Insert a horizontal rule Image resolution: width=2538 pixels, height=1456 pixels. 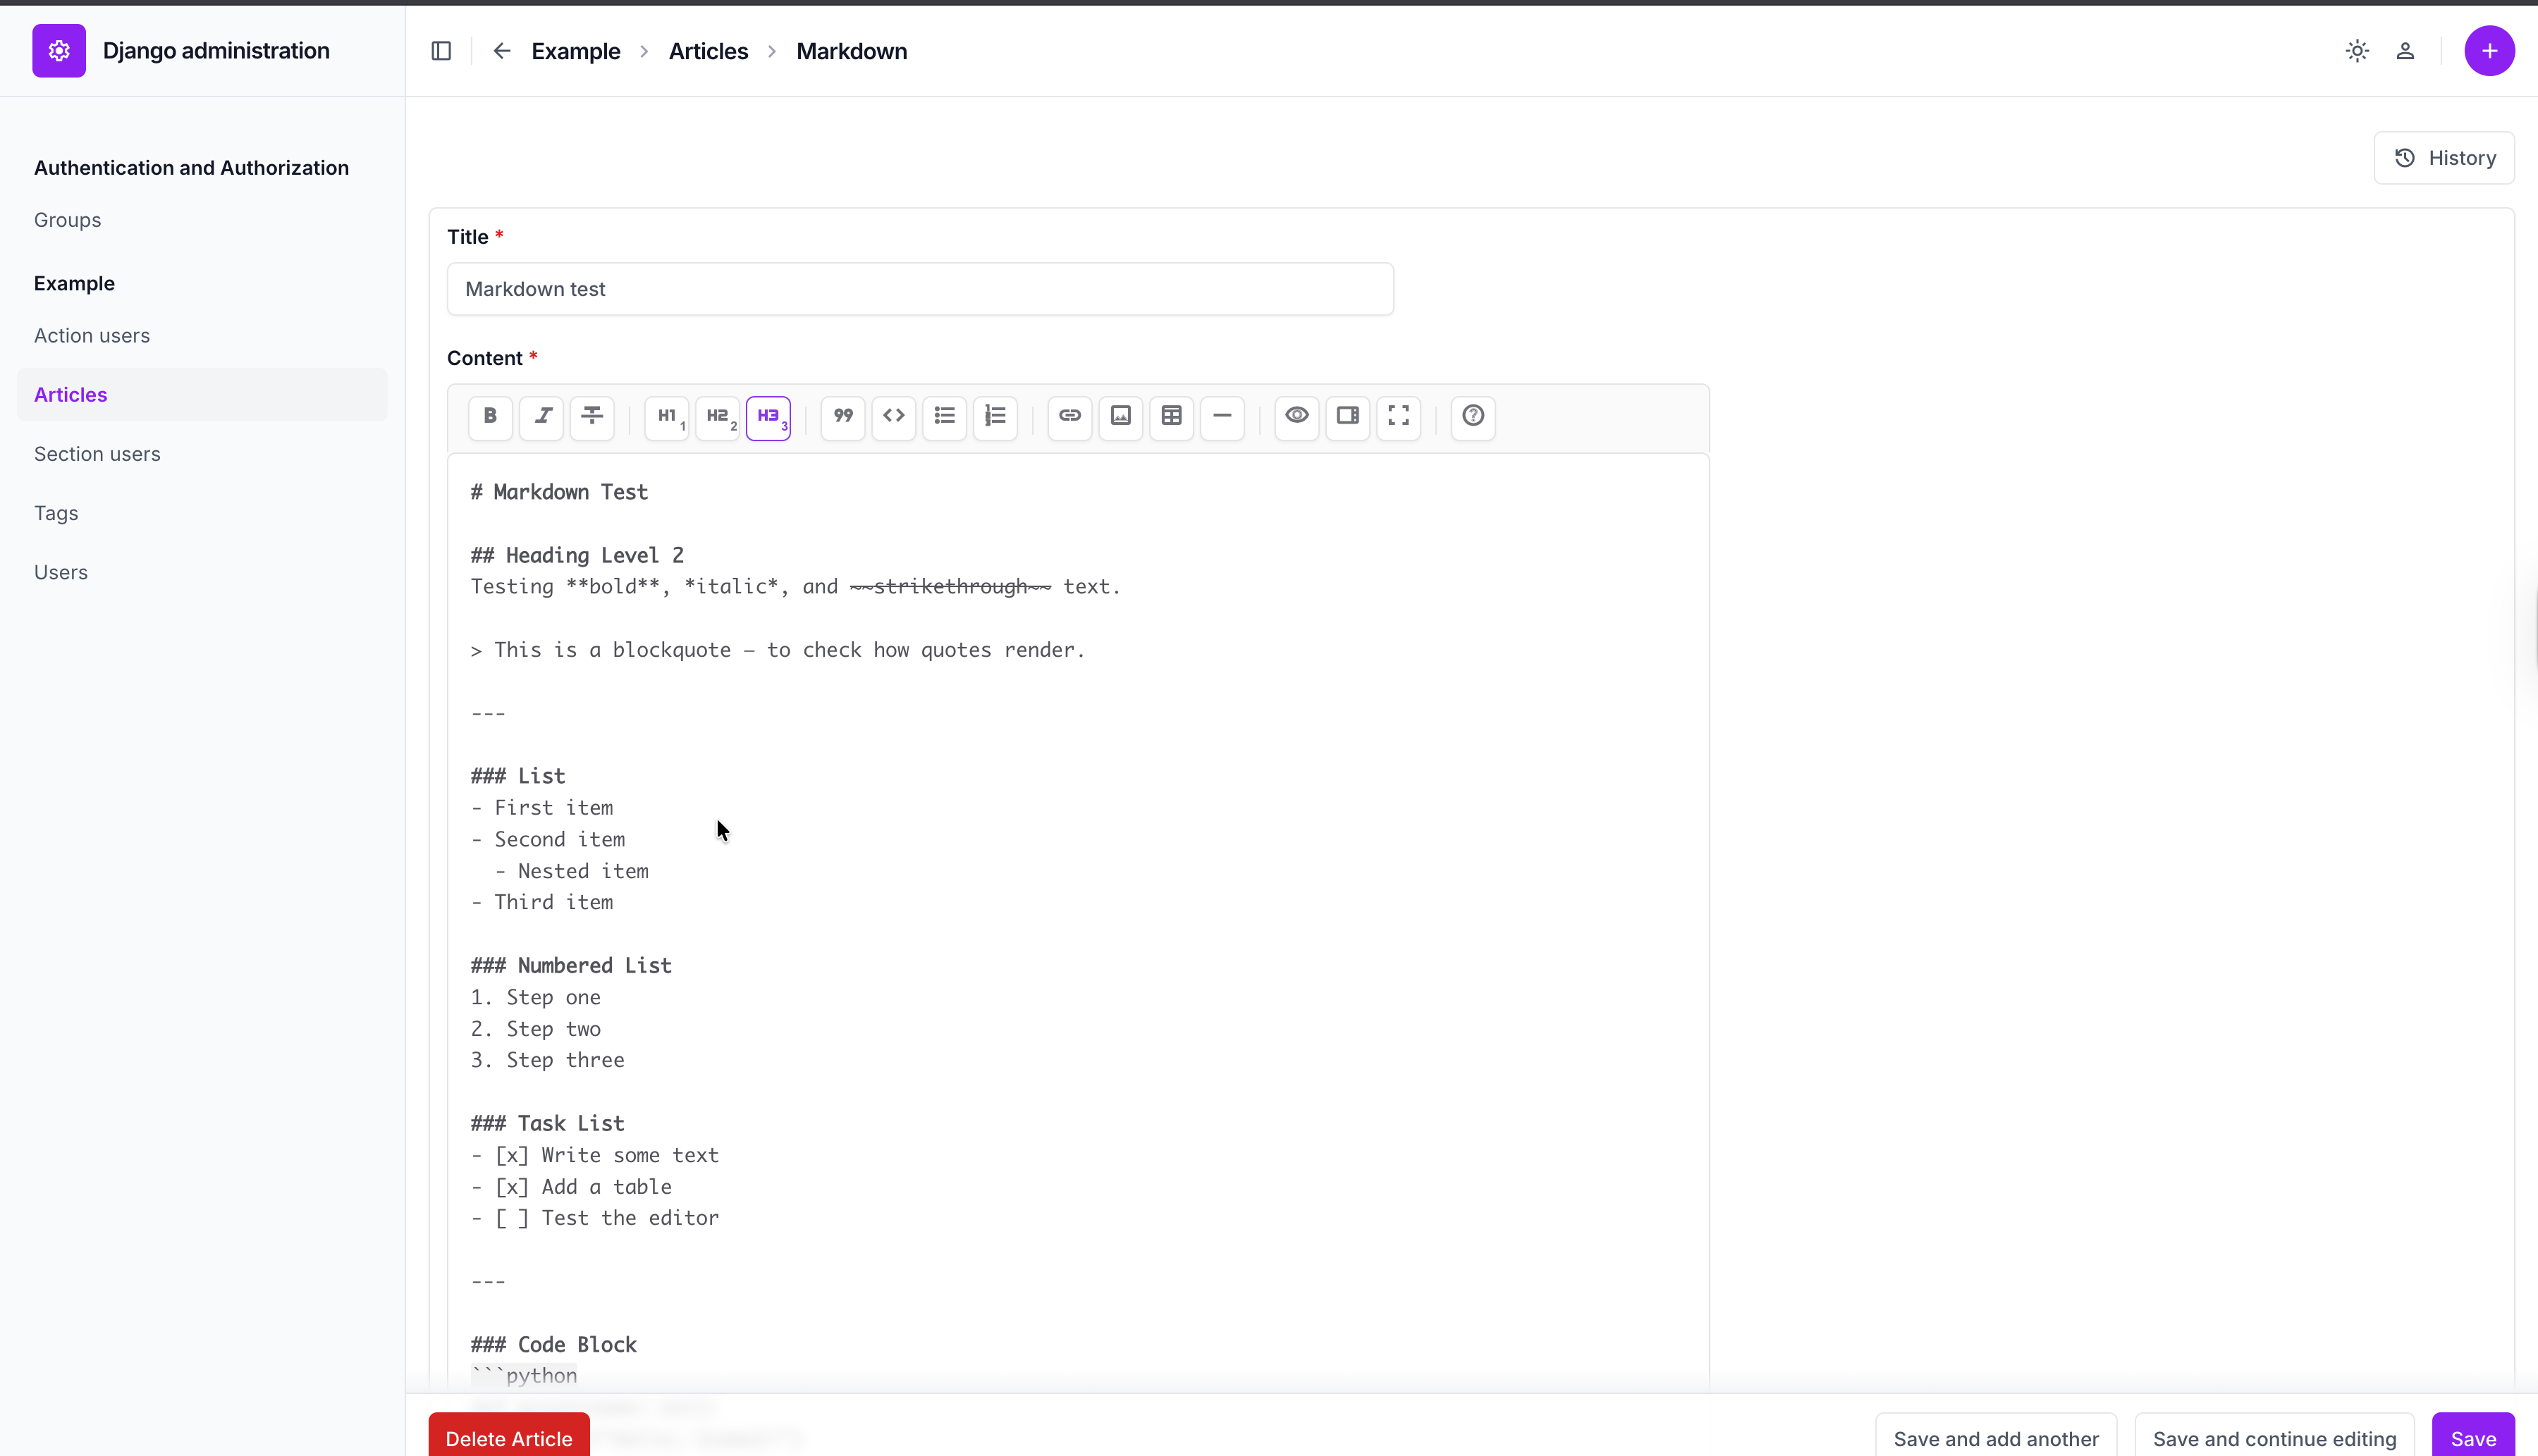1222,417
